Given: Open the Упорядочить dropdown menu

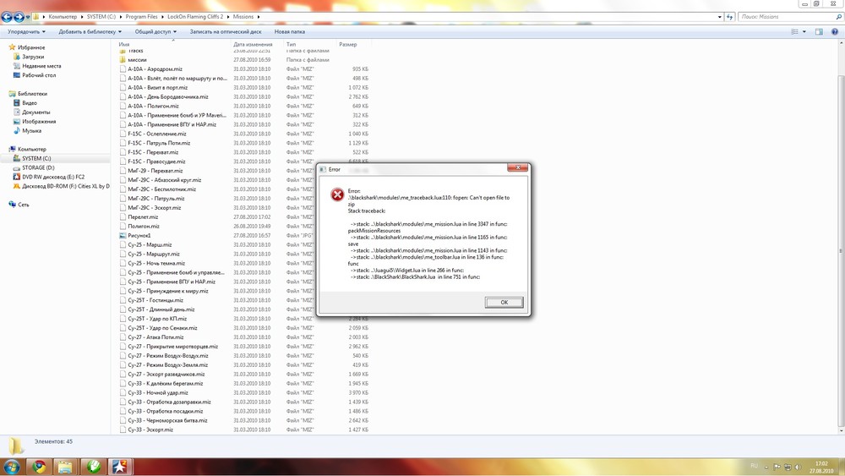Looking at the screenshot, I should 26,32.
